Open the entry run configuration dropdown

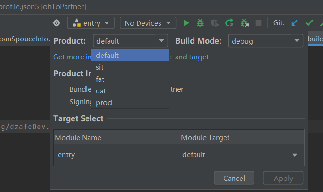pyautogui.click(x=90, y=23)
